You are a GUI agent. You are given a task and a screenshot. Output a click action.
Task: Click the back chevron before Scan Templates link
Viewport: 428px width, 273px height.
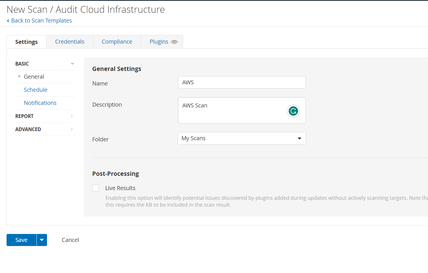coord(8,20)
